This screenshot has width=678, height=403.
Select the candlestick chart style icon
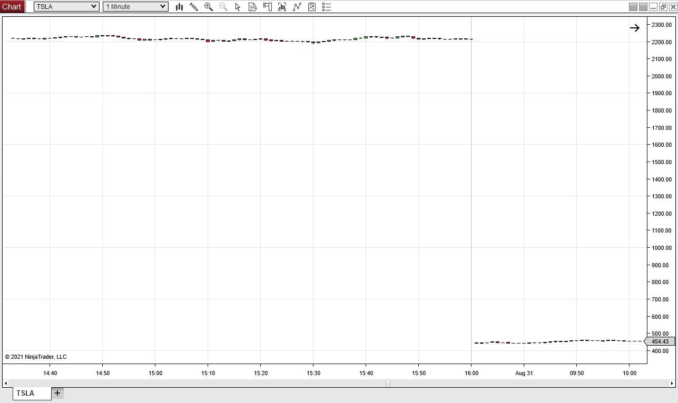pos(179,7)
